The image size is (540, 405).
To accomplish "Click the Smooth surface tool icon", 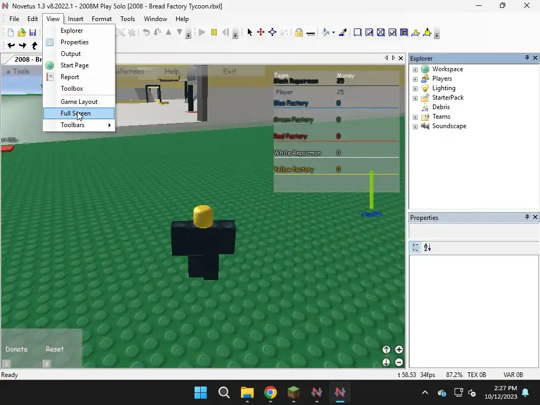I will pos(358,32).
